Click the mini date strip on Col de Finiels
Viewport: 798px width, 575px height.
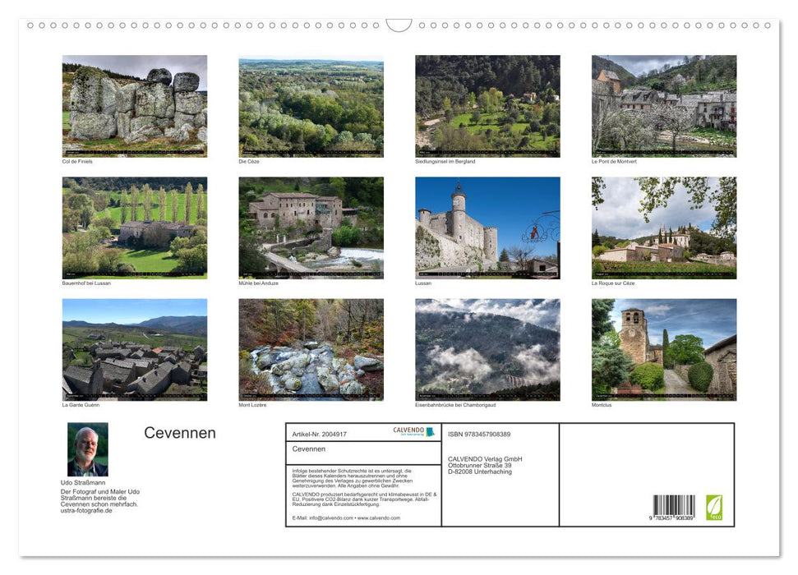point(134,153)
